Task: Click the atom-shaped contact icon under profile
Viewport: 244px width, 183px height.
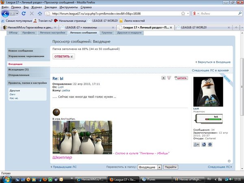Action: pyautogui.click(x=210, y=144)
